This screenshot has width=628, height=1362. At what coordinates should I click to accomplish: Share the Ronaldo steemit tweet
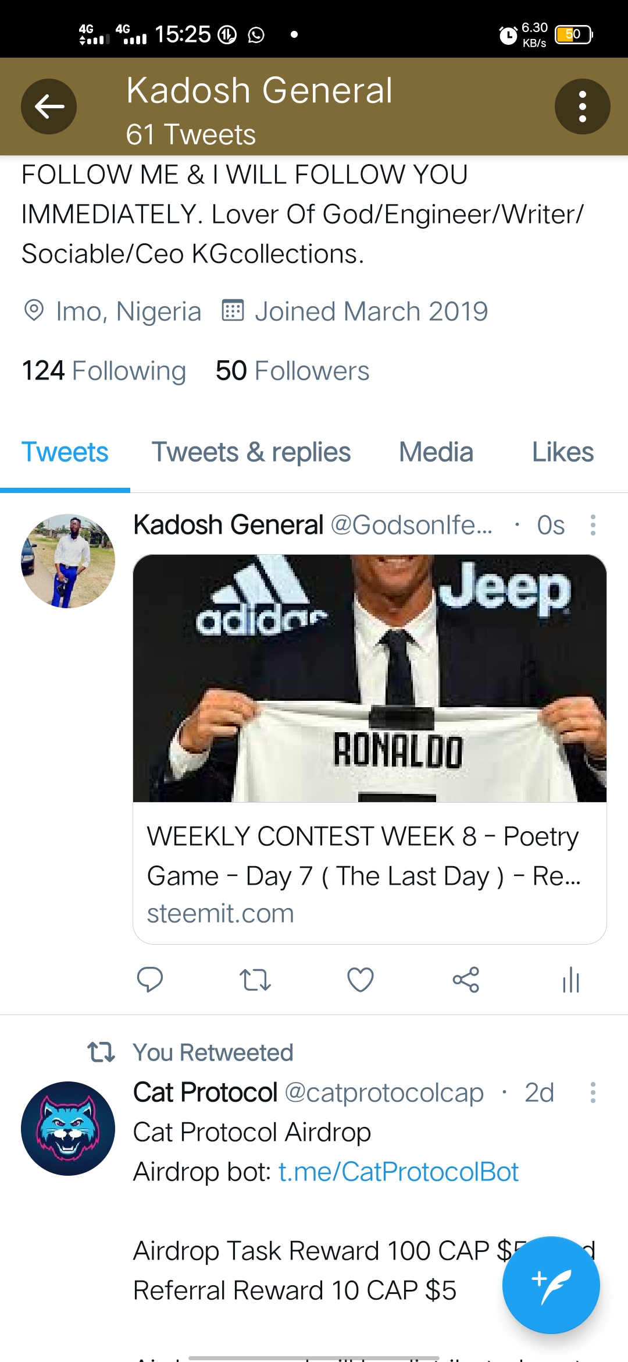466,980
